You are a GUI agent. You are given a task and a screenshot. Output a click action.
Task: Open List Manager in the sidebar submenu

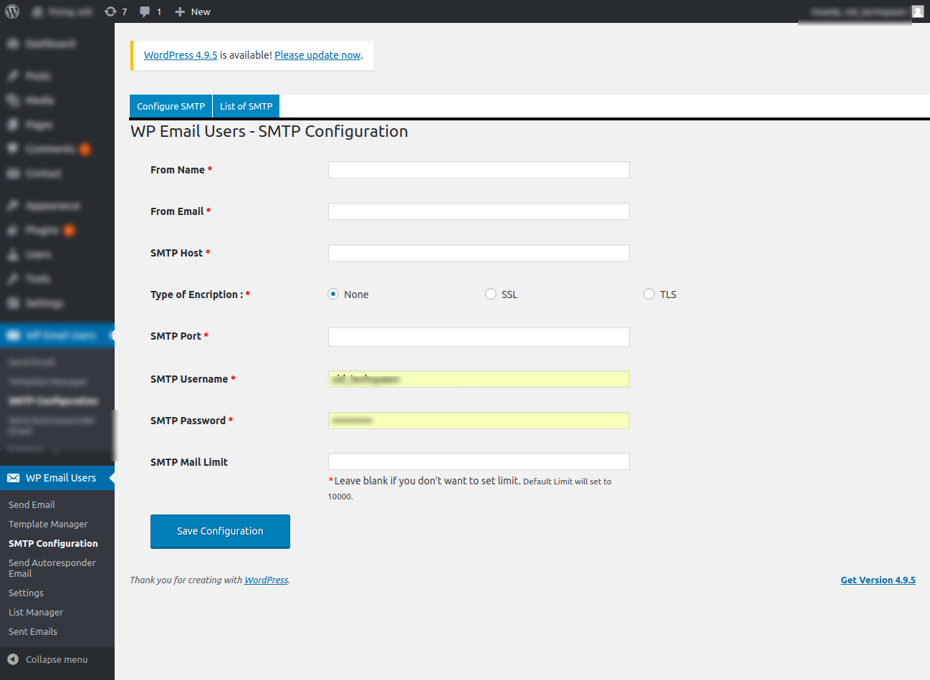[36, 612]
